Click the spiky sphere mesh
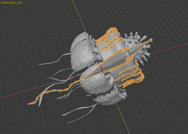 pyautogui.click(x=138, y=48)
